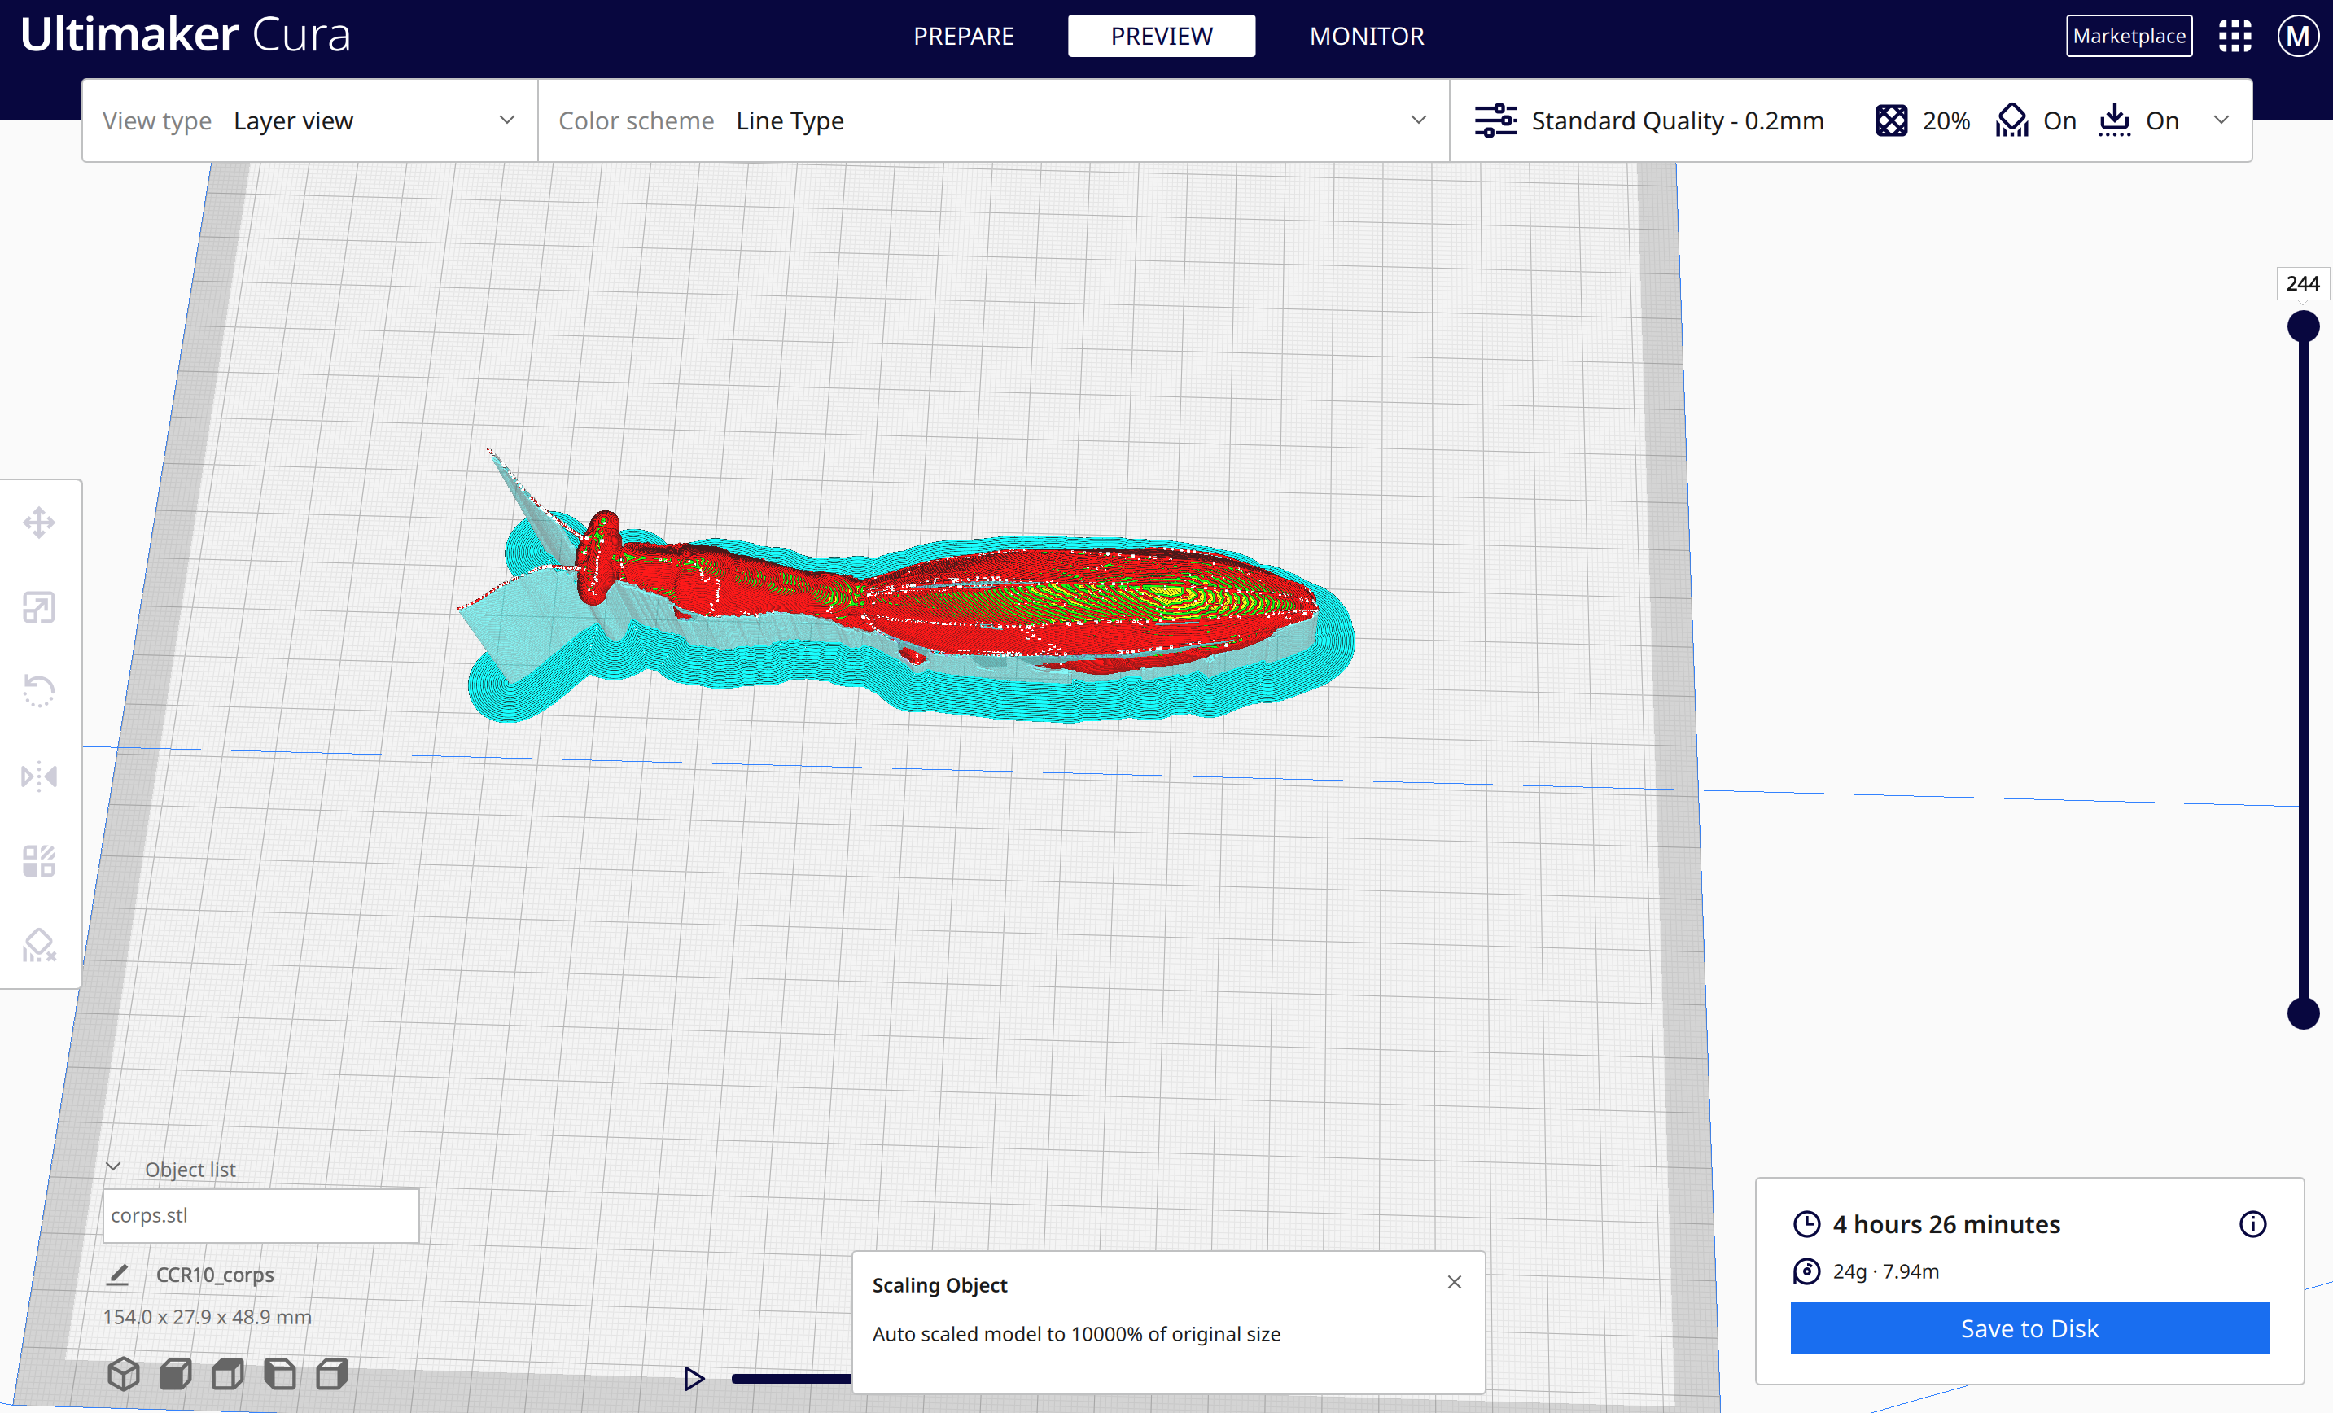This screenshot has width=2333, height=1413.
Task: Open the Marketplace
Action: tap(2129, 36)
